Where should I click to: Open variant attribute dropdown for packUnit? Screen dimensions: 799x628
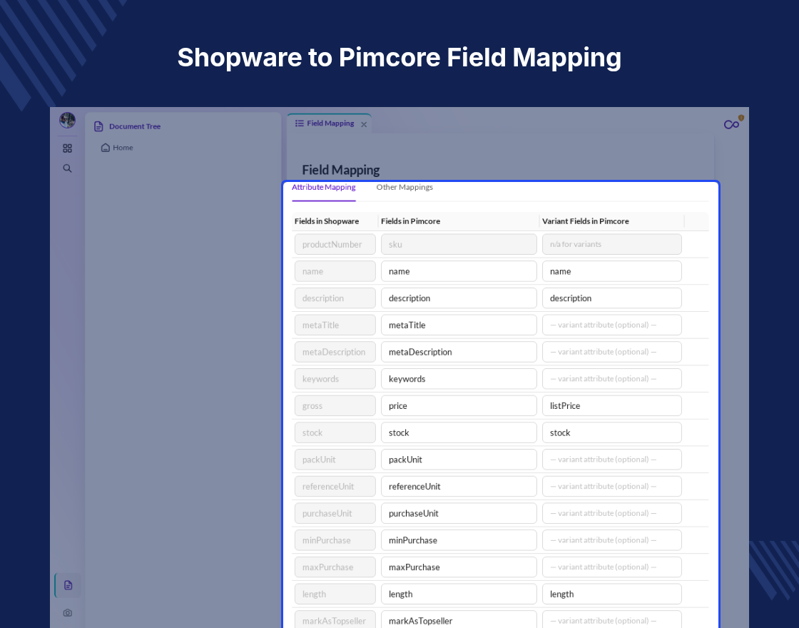(611, 460)
